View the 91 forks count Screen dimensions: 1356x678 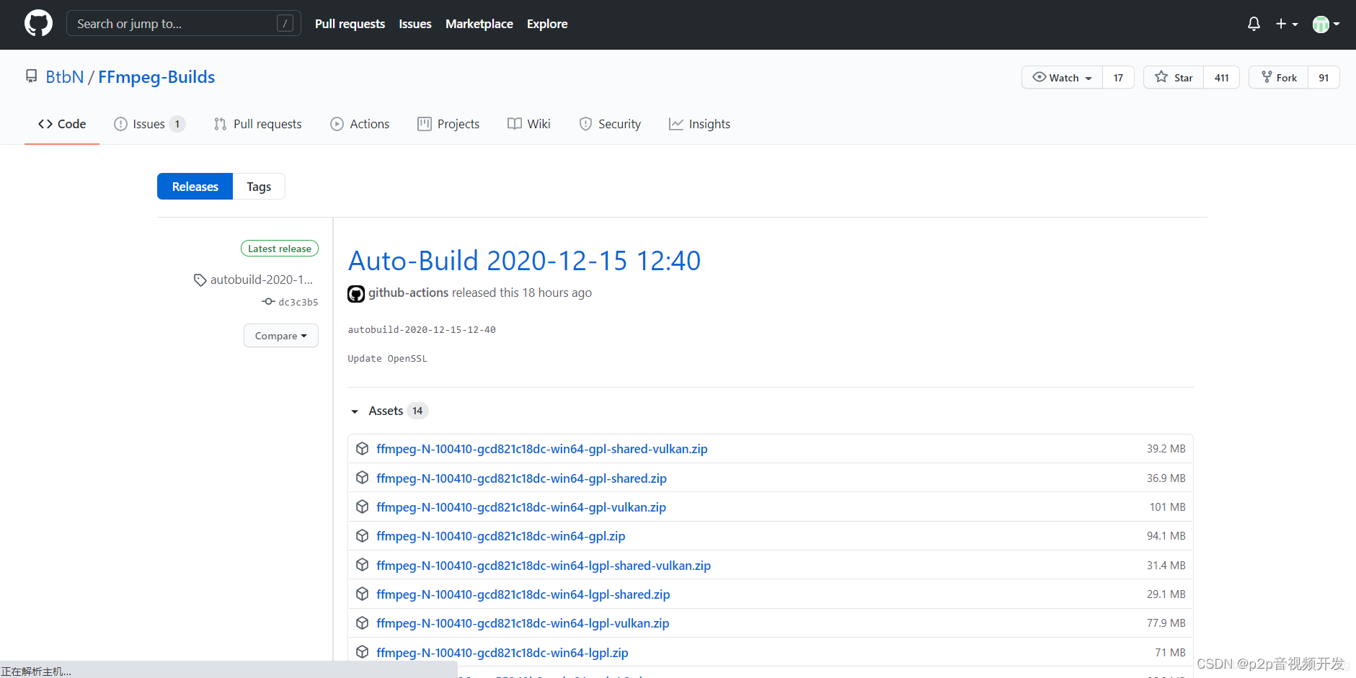click(1324, 77)
